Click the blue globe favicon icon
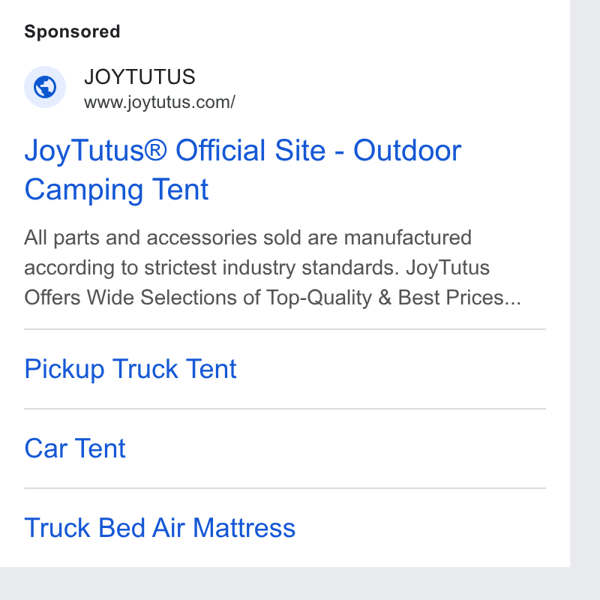This screenshot has height=600, width=600. (x=45, y=87)
